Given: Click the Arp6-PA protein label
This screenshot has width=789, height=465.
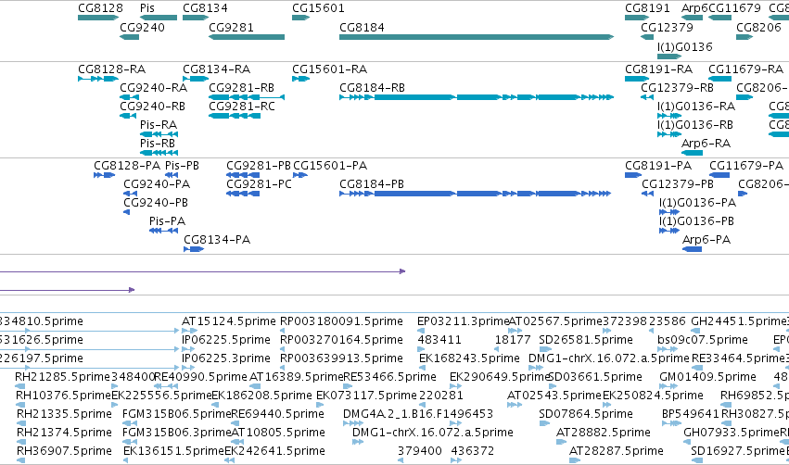Looking at the screenshot, I should pos(706,240).
